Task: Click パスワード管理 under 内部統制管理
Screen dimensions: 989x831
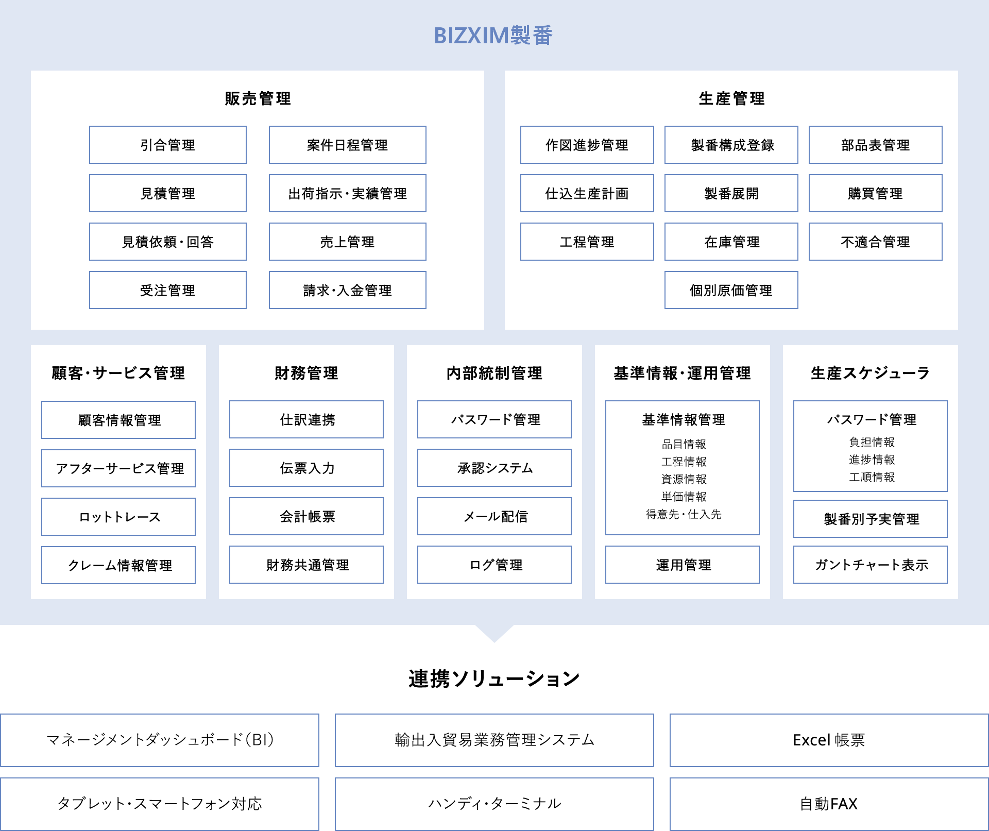Action: (494, 419)
